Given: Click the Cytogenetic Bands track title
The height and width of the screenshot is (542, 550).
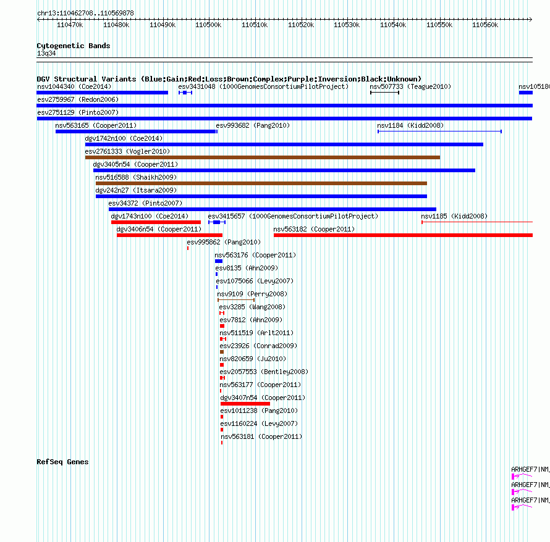Looking at the screenshot, I should point(74,46).
